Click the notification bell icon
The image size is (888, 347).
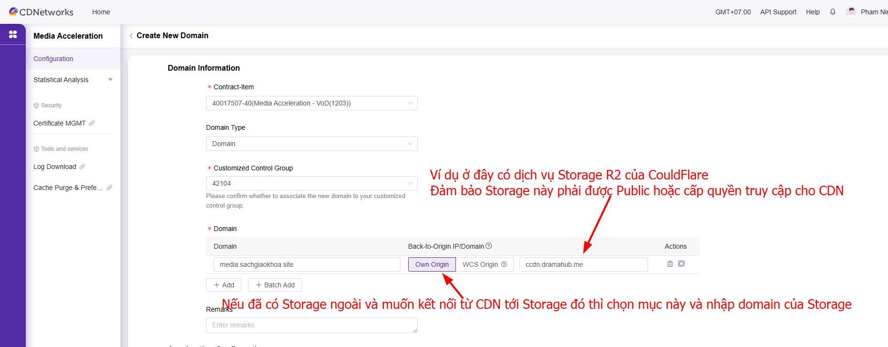833,12
